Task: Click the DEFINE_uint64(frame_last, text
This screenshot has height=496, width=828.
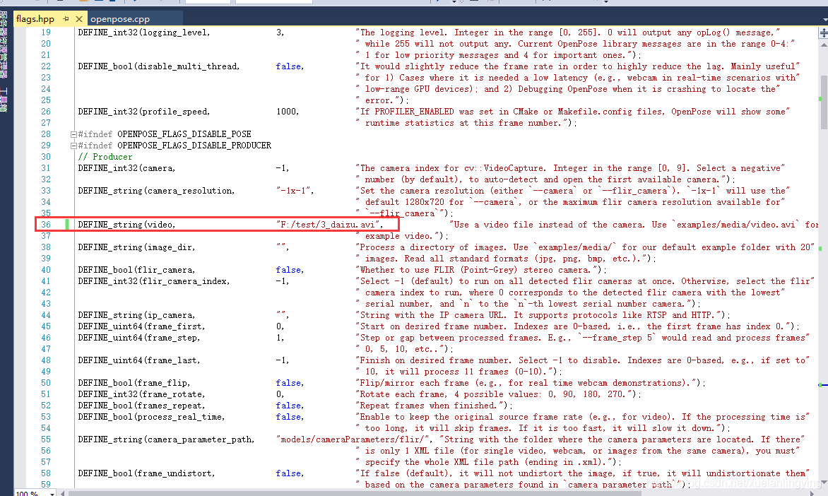Action: click(x=139, y=361)
